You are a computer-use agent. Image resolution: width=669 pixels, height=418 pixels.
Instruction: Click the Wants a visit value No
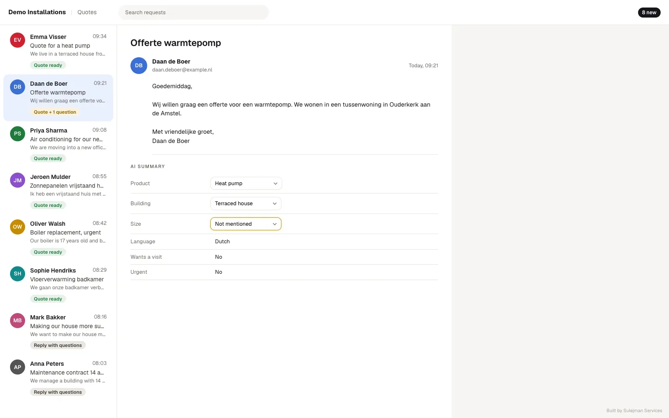click(x=219, y=257)
